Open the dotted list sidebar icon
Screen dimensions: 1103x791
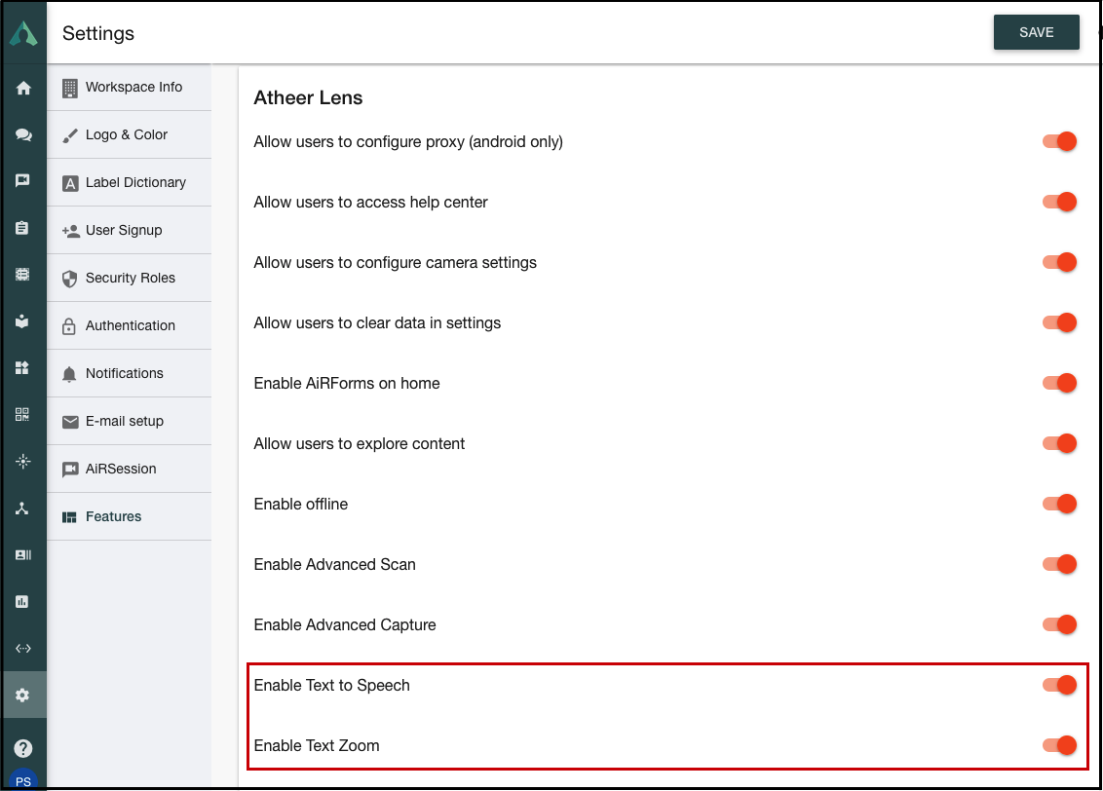point(22,274)
